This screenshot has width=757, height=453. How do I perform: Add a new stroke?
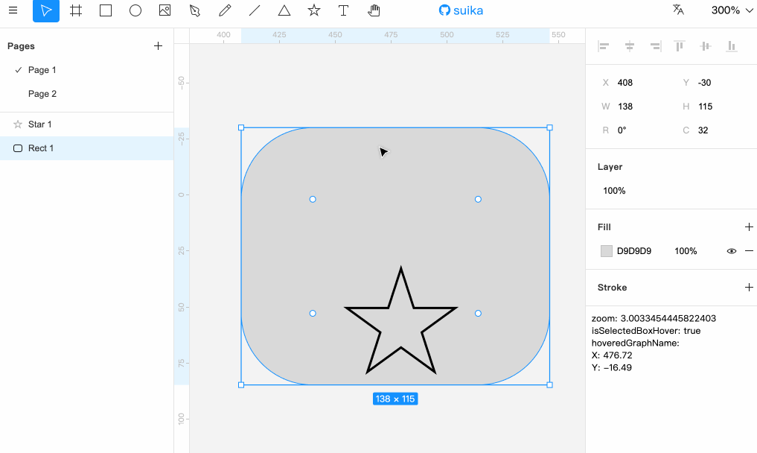(x=749, y=287)
